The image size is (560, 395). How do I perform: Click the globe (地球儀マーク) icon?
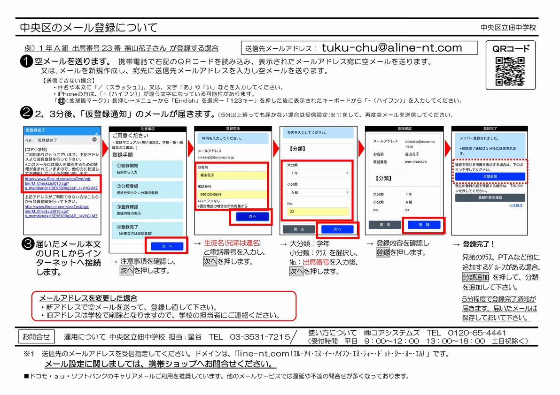point(62,101)
